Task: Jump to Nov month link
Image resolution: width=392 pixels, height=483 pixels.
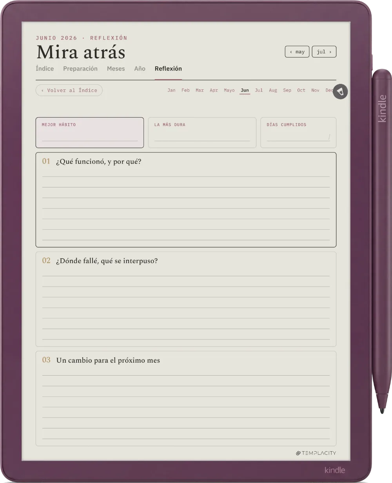Action: click(315, 90)
